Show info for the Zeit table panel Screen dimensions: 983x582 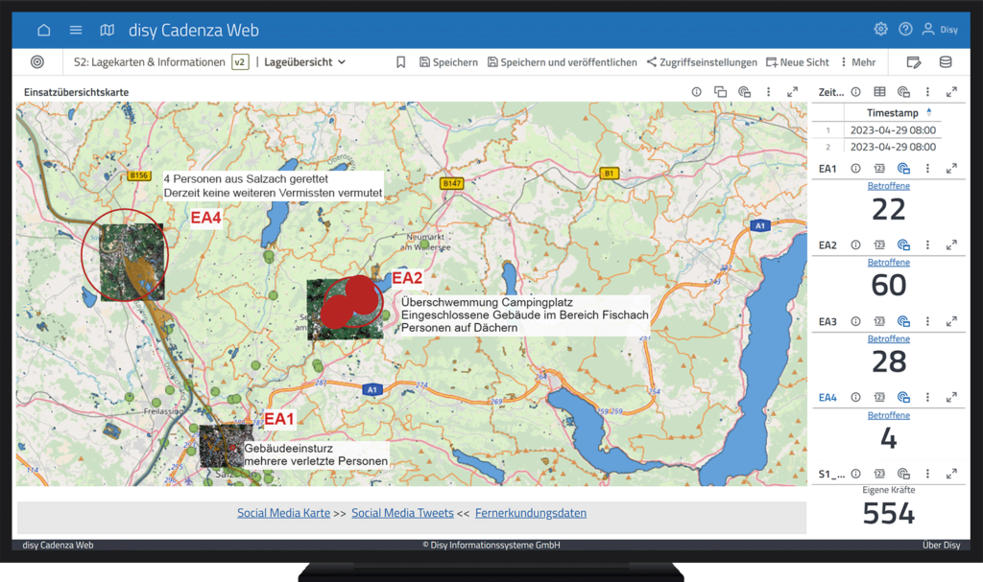(855, 91)
